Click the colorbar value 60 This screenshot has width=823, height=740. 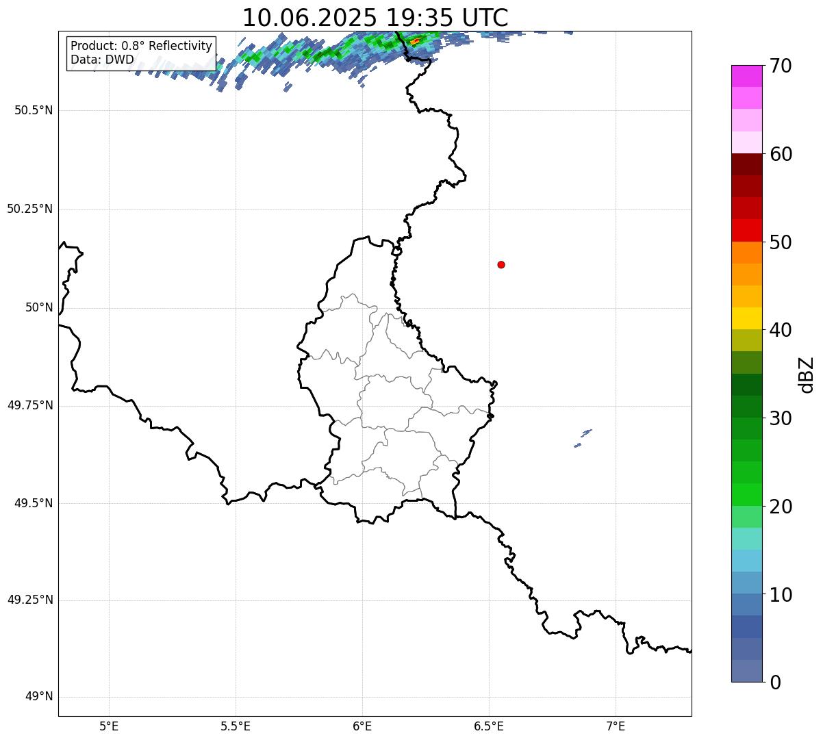[x=781, y=154]
